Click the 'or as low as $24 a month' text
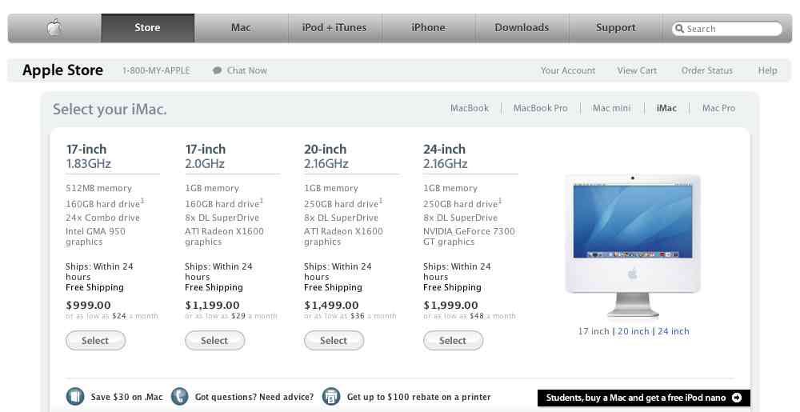This screenshot has width=800, height=412. tap(112, 316)
